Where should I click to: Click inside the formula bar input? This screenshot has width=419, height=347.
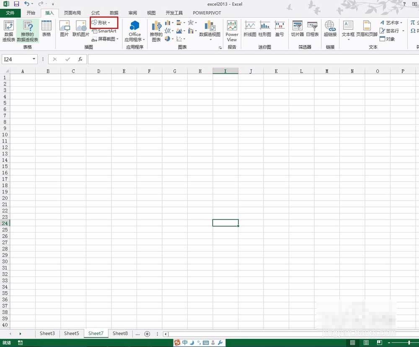pyautogui.click(x=251, y=60)
